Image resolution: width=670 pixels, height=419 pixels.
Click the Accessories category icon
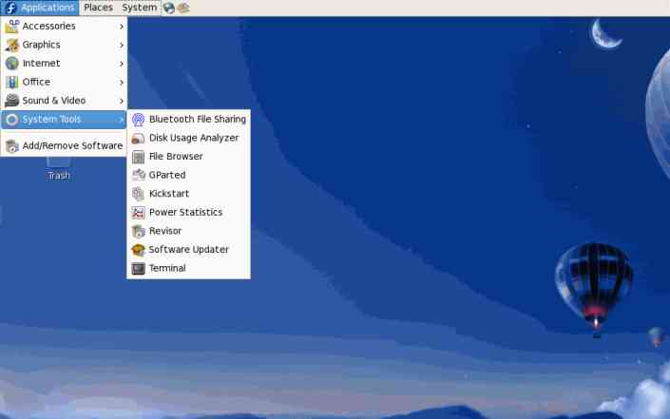(12, 27)
